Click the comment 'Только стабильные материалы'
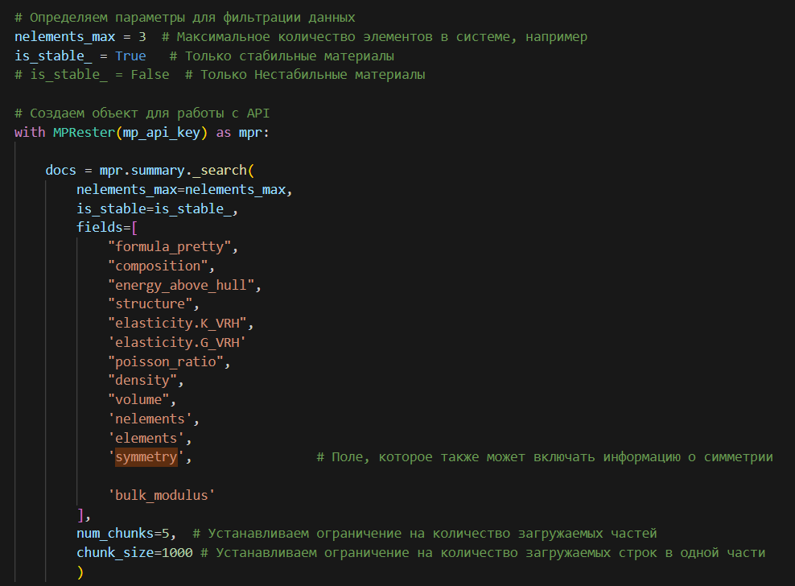 tap(282, 56)
